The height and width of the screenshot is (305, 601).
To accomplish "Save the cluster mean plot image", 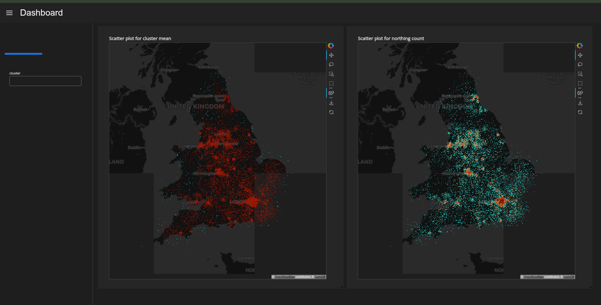I will click(331, 103).
